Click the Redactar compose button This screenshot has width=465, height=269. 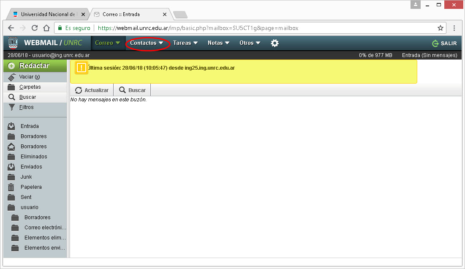35,66
